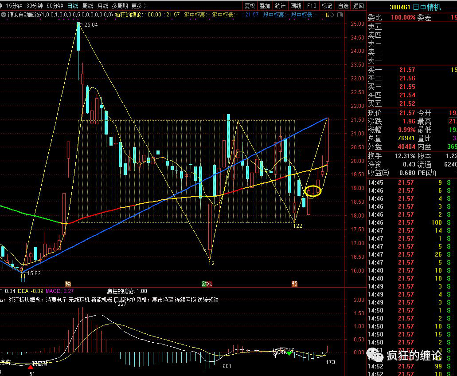Image resolution: width=457 pixels, height=376 pixels.
Task: Switch to the 30分钟 period
Action: coord(35,6)
